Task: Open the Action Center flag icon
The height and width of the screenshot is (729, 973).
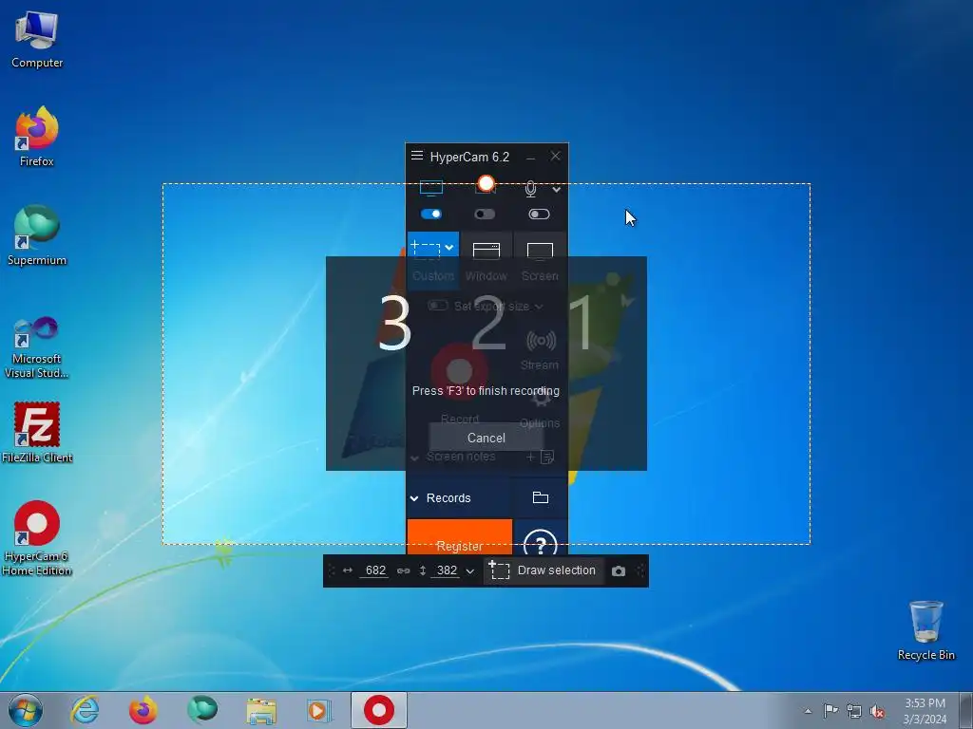Action: point(830,710)
